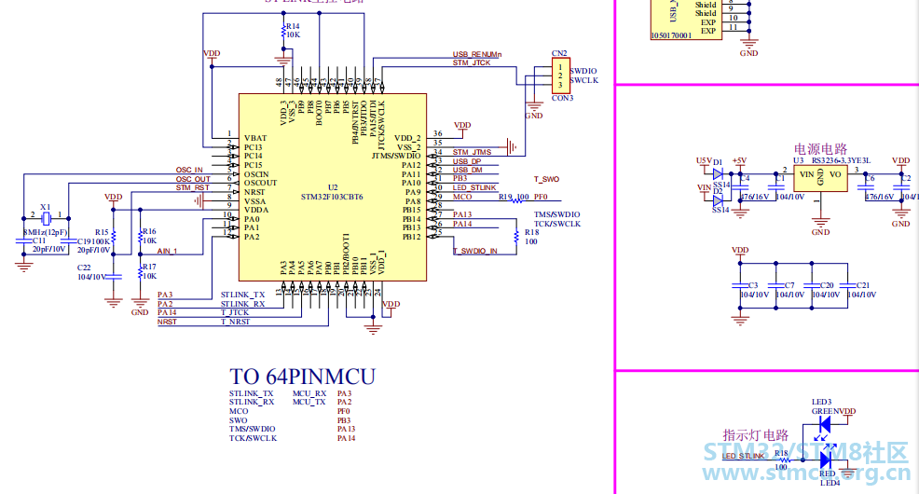Image resolution: width=919 pixels, height=494 pixels.
Task: Select the JTMS/SWDIO pin name on the chip
Action: tap(396, 156)
